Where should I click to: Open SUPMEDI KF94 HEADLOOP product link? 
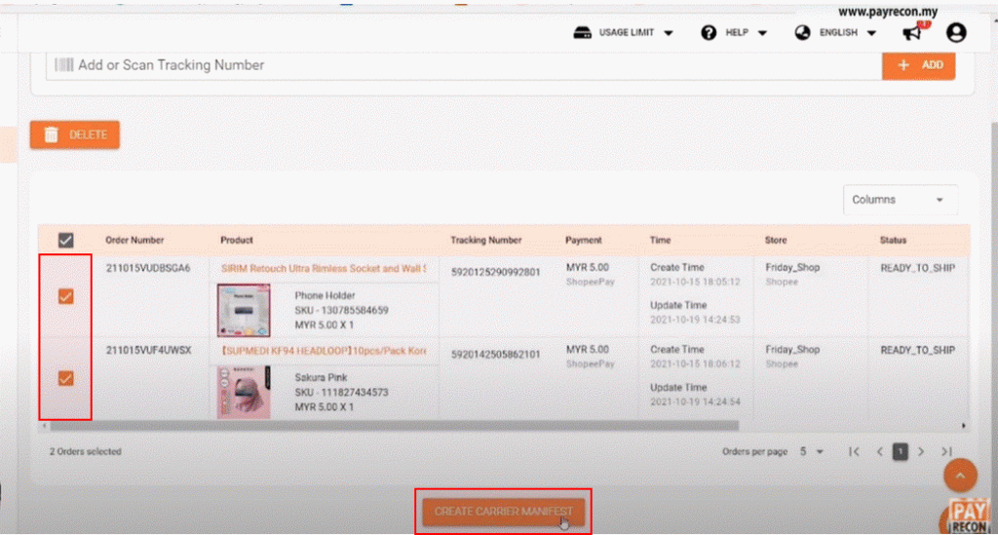(x=324, y=351)
